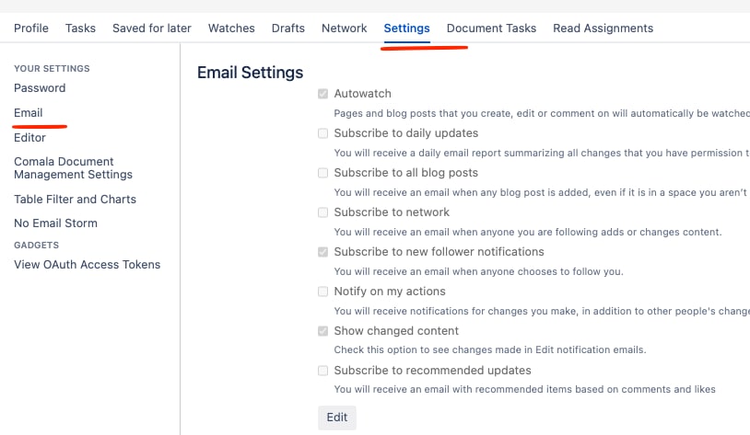Click text 'Check this option to see changes made in Edit notification emails.'
The image size is (750, 435).
(x=490, y=349)
